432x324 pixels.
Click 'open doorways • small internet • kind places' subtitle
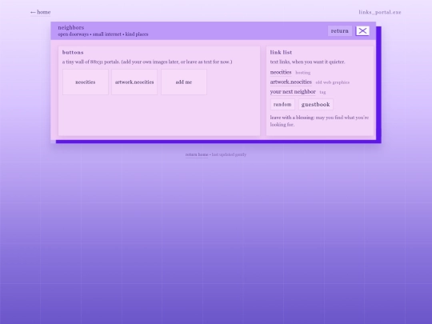[103, 34]
